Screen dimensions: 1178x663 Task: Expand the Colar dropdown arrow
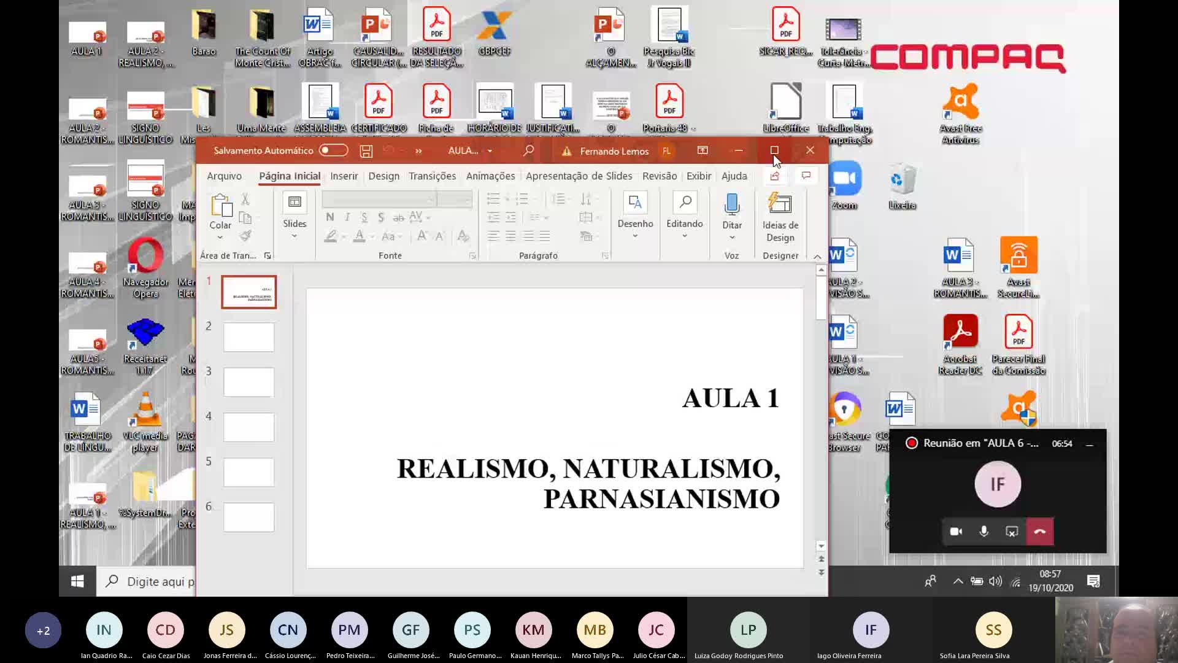220,237
